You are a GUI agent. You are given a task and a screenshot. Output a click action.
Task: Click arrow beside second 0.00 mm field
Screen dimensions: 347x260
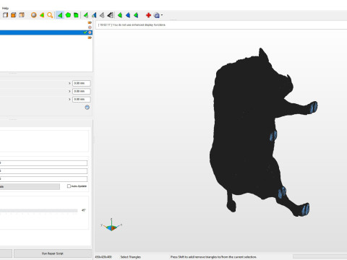(x=69, y=91)
